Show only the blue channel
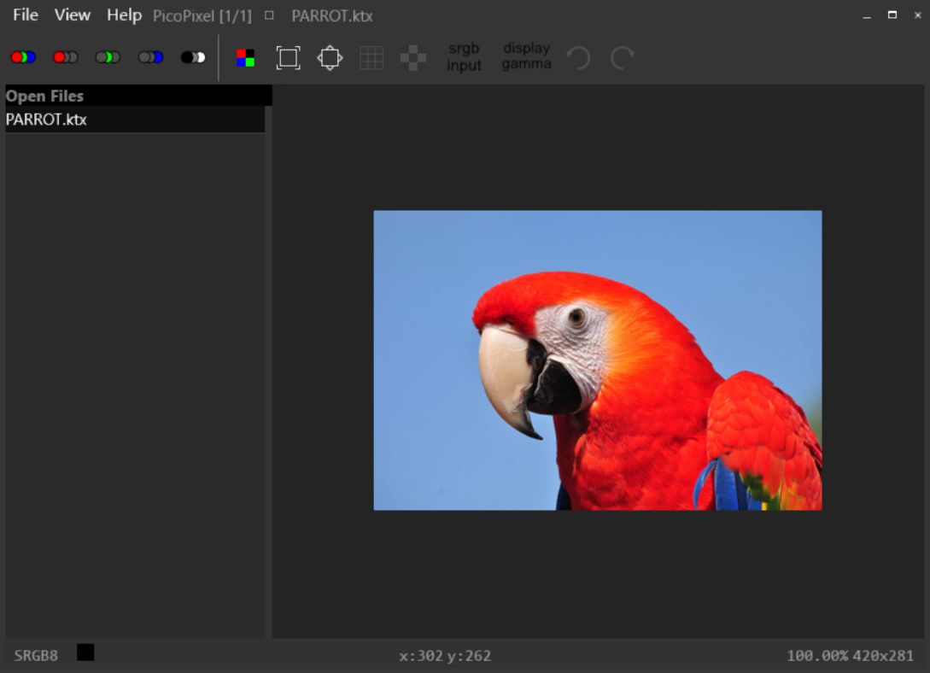Screen dimensions: 930x673 (150, 57)
